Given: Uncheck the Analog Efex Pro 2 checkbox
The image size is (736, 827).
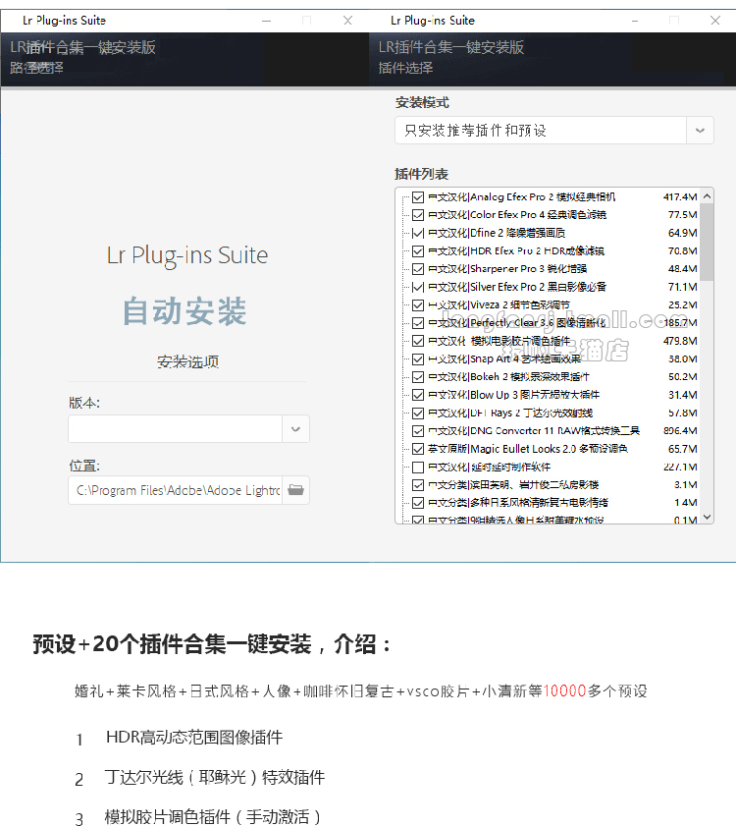Looking at the screenshot, I should pyautogui.click(x=418, y=197).
